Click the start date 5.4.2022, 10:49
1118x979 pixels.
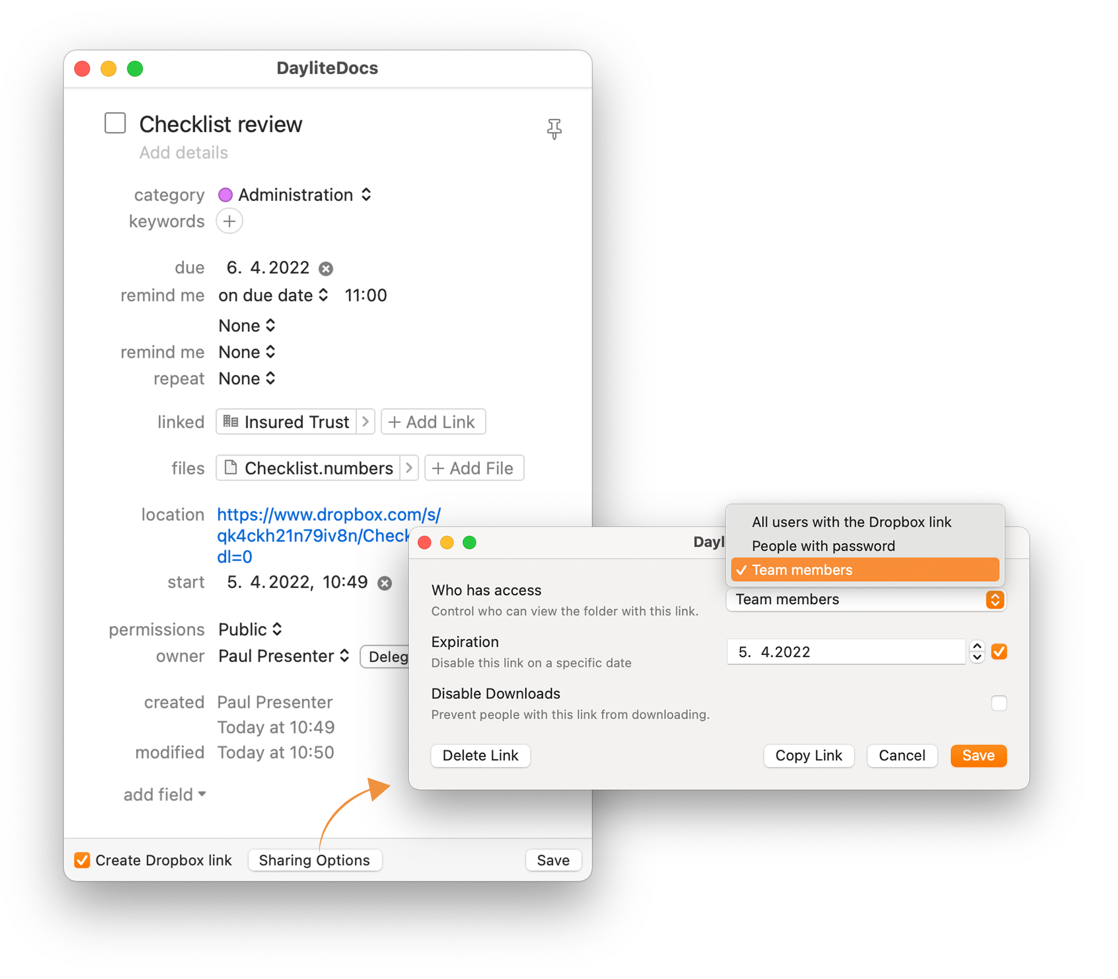tap(297, 582)
